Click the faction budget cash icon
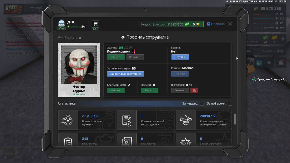The width and height of the screenshot is (290, 163). 187,24
